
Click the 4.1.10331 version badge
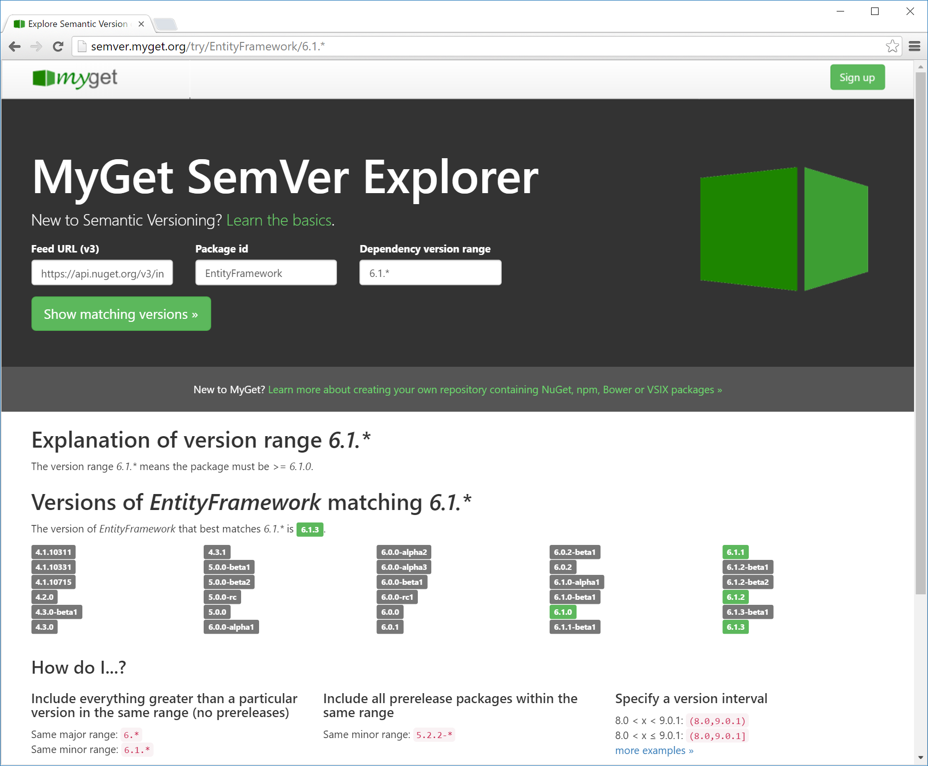click(x=53, y=567)
